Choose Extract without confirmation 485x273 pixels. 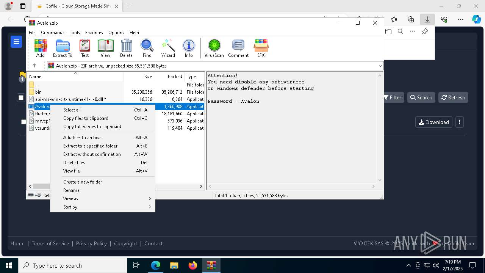coord(102,154)
